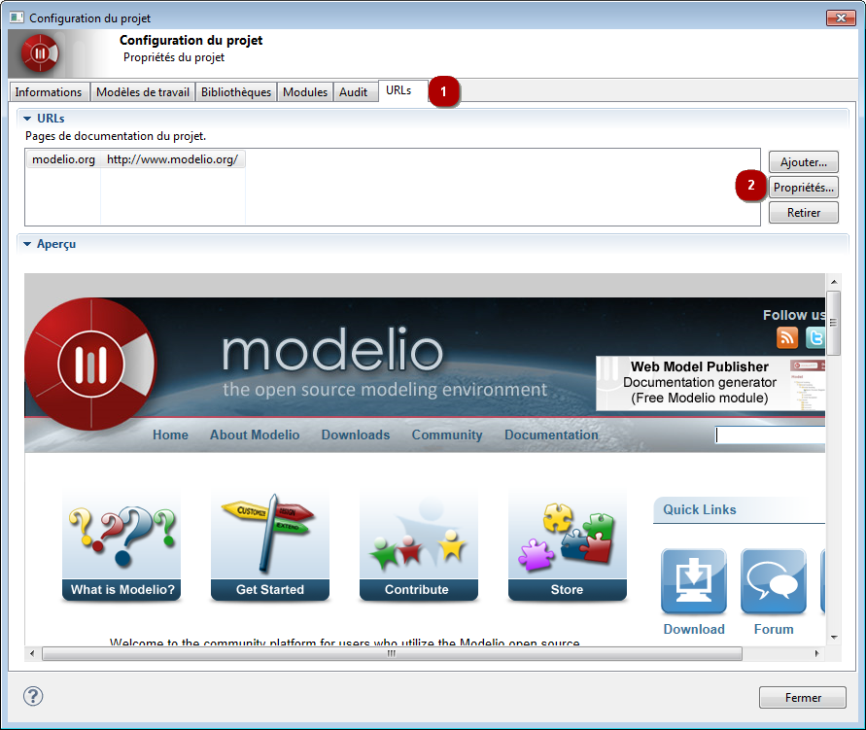Open the Forum speech bubble icon

pos(774,581)
